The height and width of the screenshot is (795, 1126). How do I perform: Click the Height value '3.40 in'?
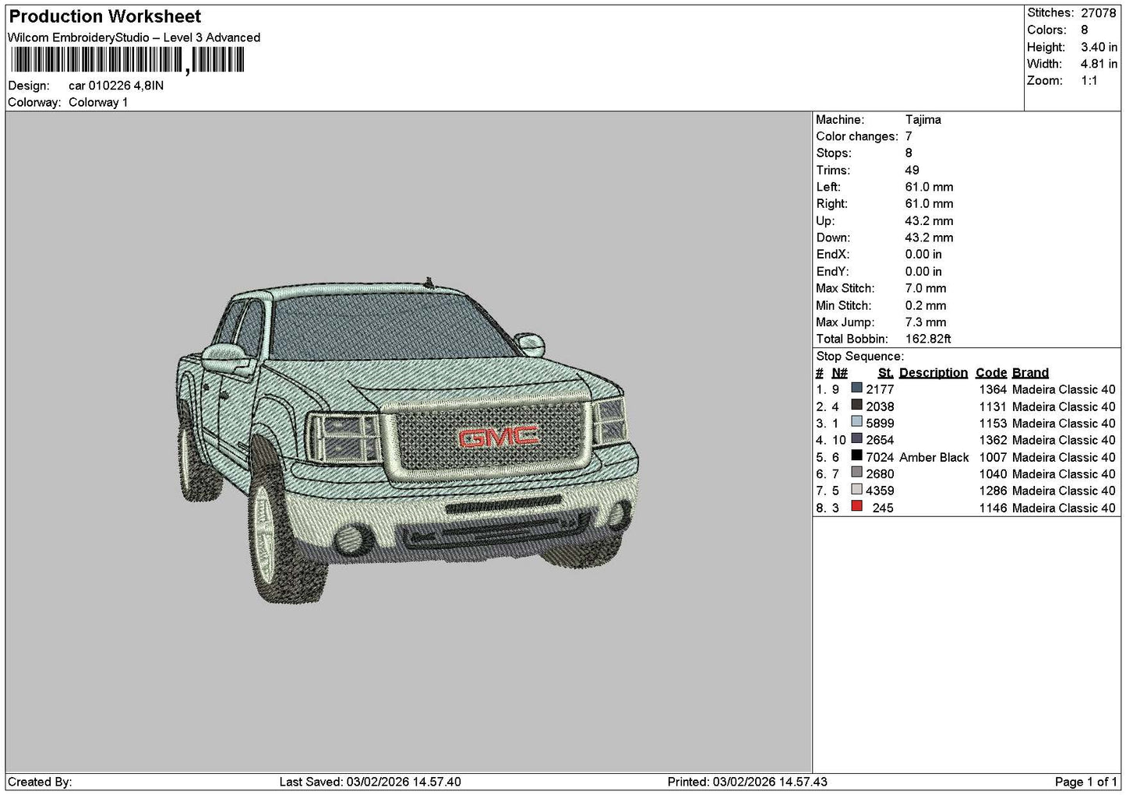coord(1099,47)
